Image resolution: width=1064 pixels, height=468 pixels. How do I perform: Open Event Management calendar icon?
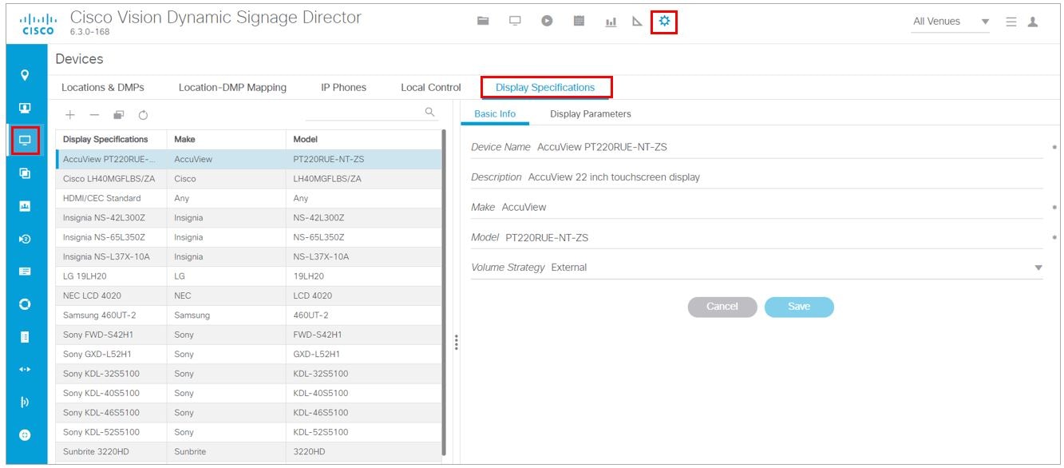click(x=579, y=21)
